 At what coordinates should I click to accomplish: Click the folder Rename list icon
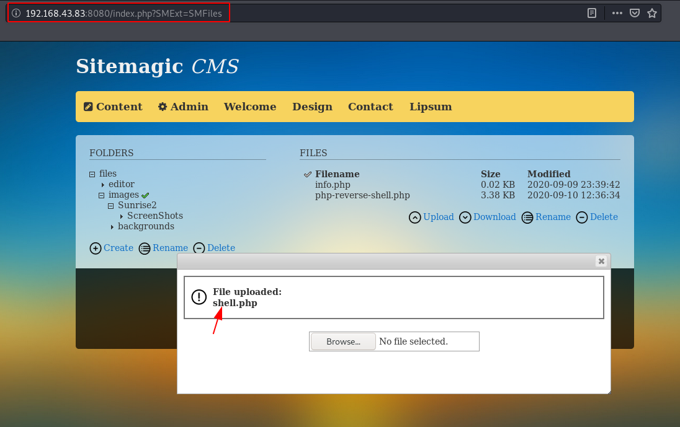[145, 248]
